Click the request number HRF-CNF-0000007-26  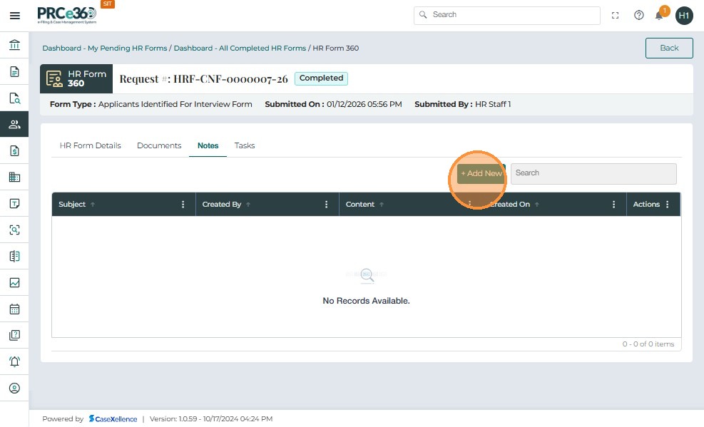[x=230, y=79]
